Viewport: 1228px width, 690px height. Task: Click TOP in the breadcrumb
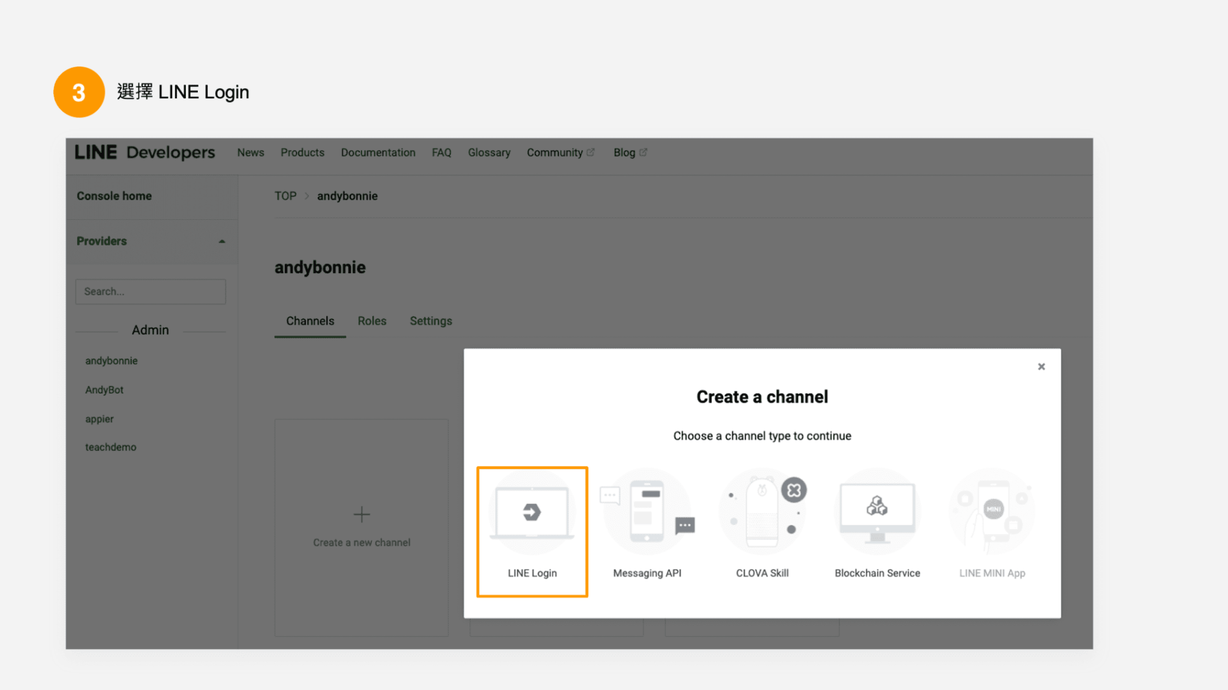point(285,196)
